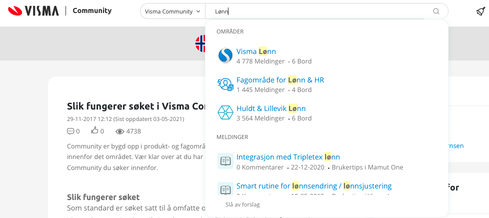Click '3 564 Meldinger' text

tap(260, 118)
